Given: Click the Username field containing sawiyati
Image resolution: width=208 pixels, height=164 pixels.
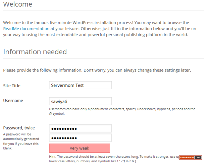Looking at the screenshot, I should point(80,101).
